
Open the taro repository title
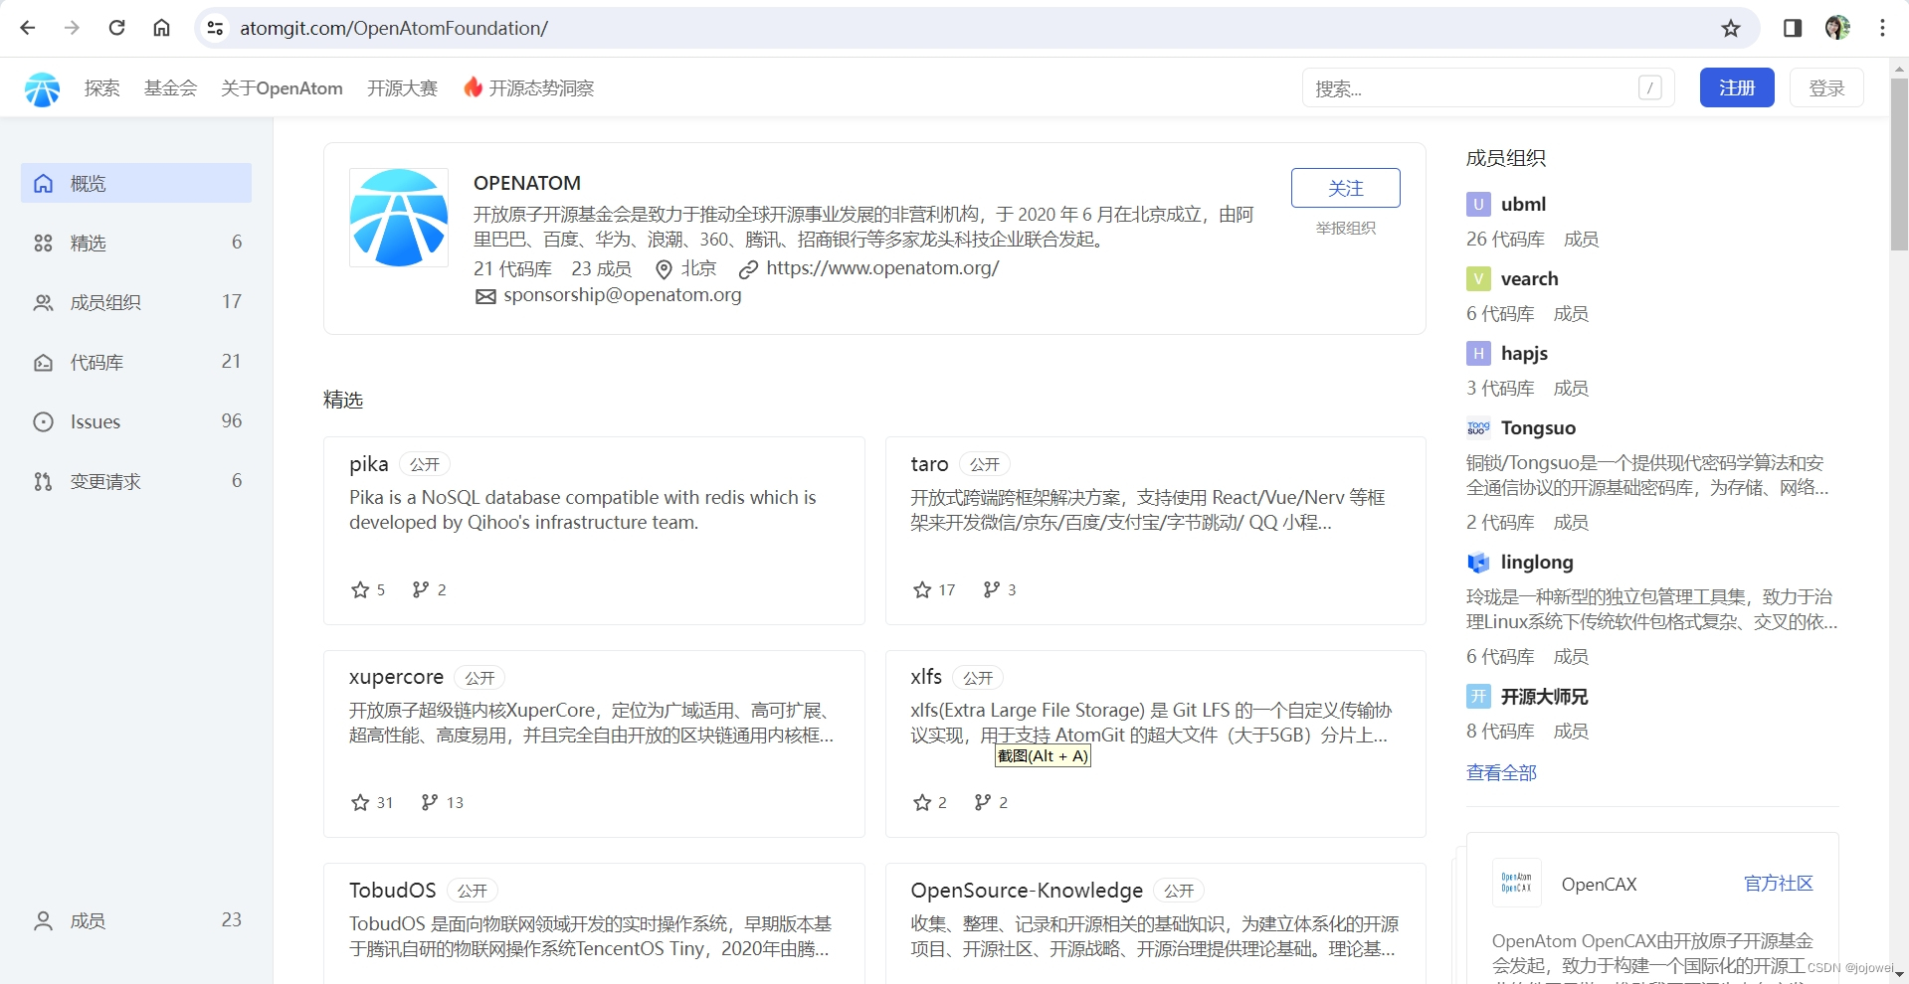[929, 464]
